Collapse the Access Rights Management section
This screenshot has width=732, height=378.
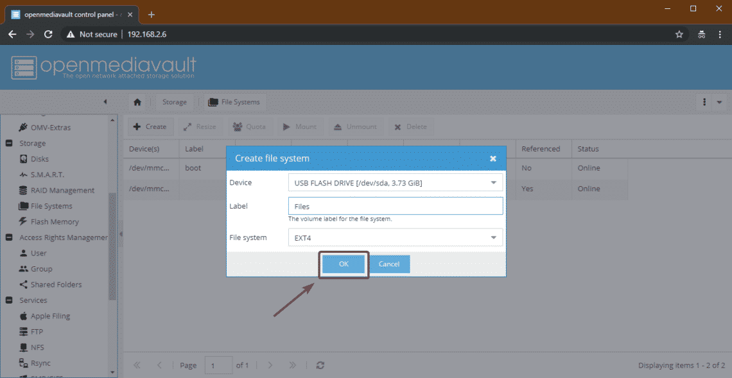tap(9, 237)
